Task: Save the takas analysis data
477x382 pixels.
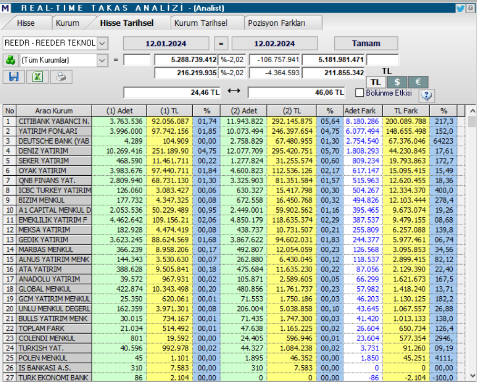Action: [x=14, y=77]
